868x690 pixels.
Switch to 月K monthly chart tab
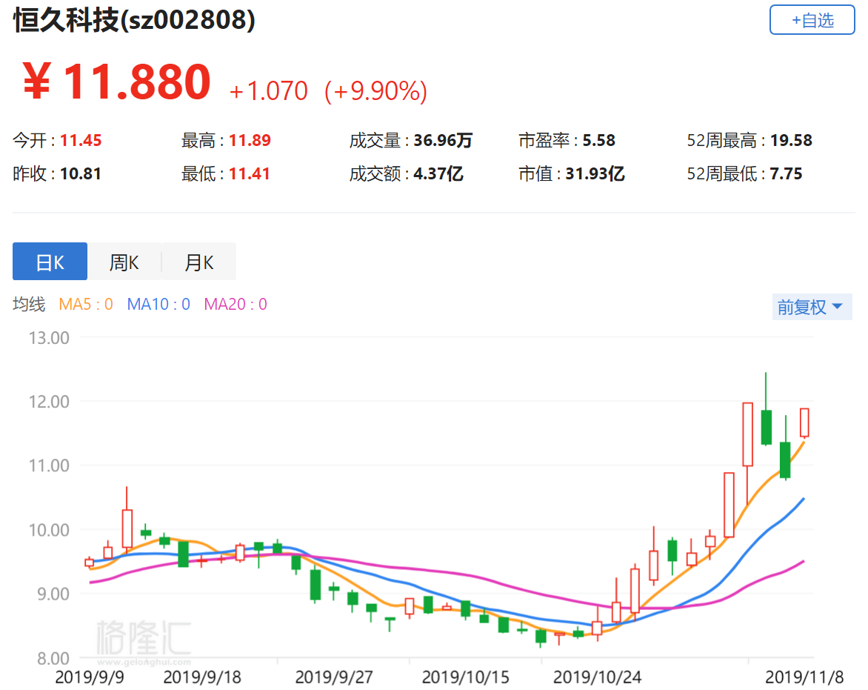point(198,262)
